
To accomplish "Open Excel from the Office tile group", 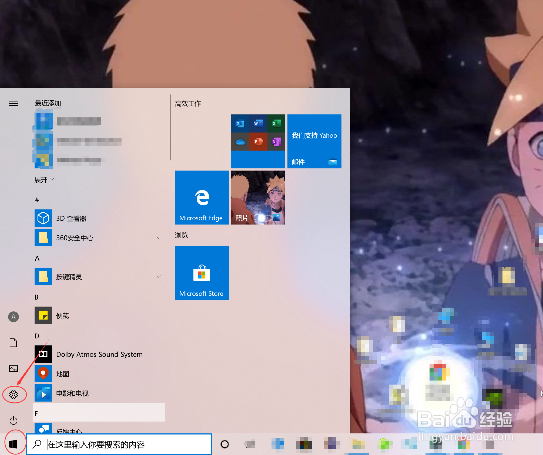I will pos(276,124).
